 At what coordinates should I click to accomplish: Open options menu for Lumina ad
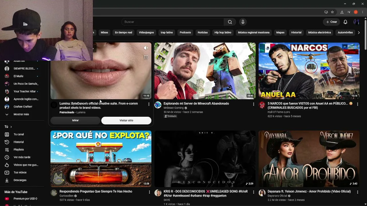(x=149, y=104)
